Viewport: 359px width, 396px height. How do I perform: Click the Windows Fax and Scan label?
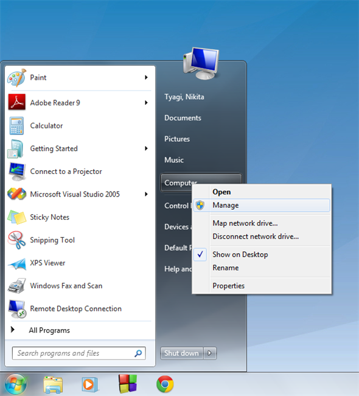[66, 286]
